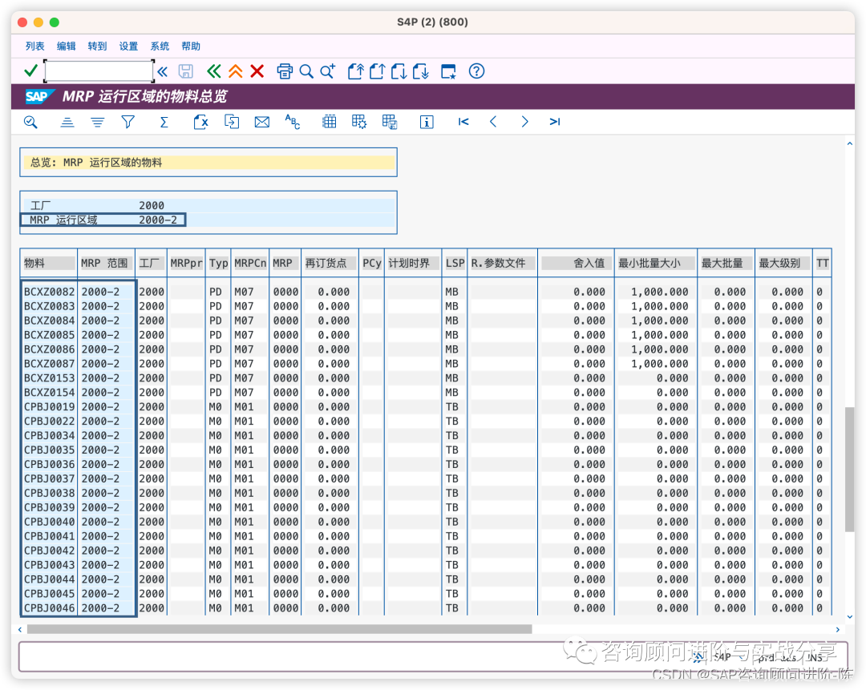Click the Information i icon
The image size is (866, 690).
point(427,122)
